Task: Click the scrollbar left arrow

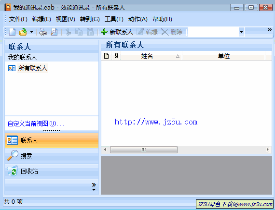Action: click(105, 150)
